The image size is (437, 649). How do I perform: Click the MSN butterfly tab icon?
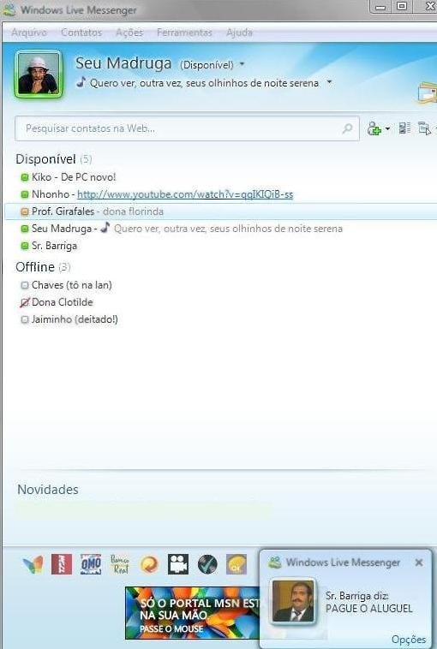[33, 564]
